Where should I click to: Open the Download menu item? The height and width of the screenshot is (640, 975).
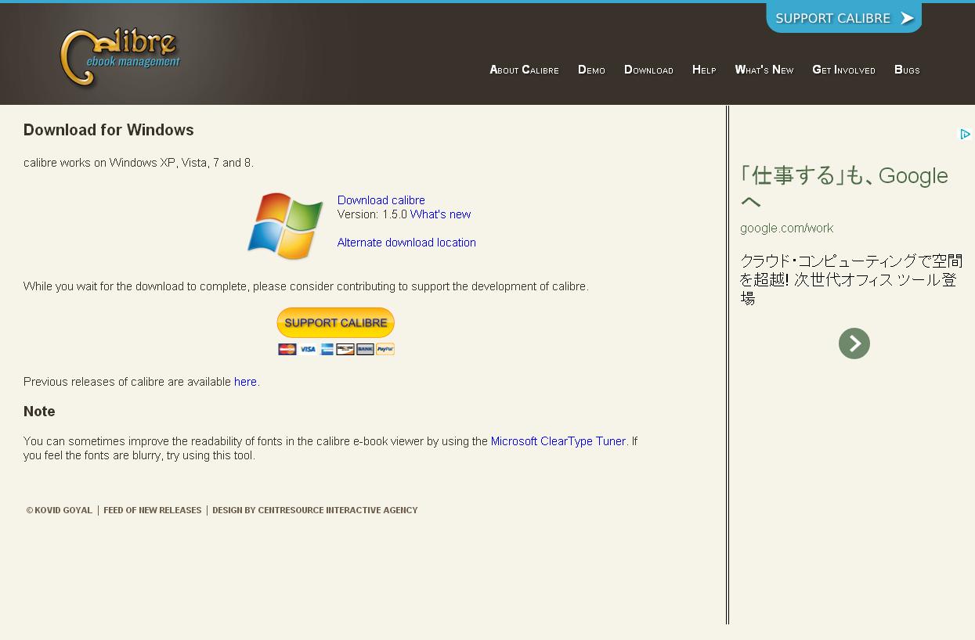tap(648, 70)
